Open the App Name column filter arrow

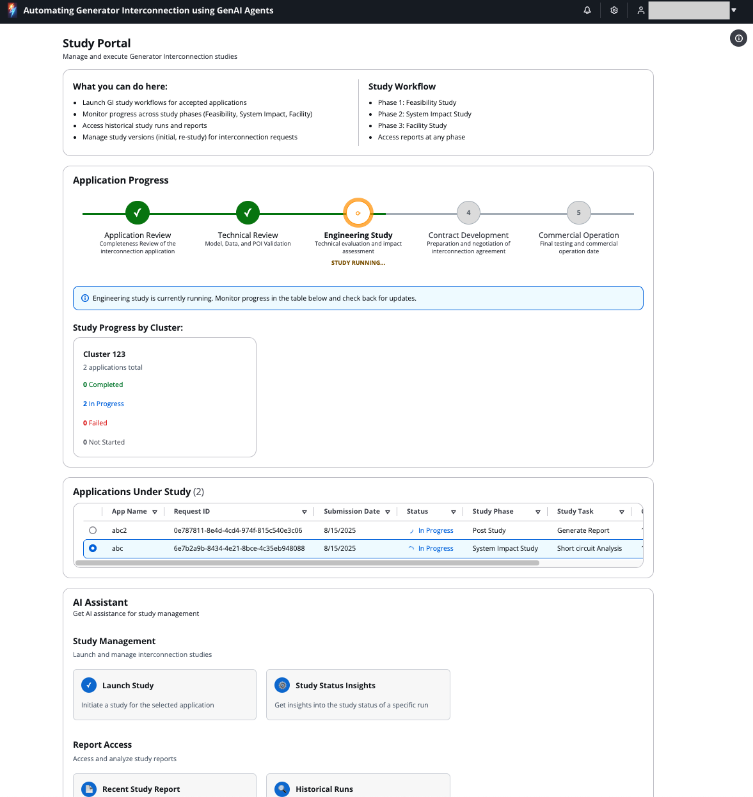click(x=155, y=512)
